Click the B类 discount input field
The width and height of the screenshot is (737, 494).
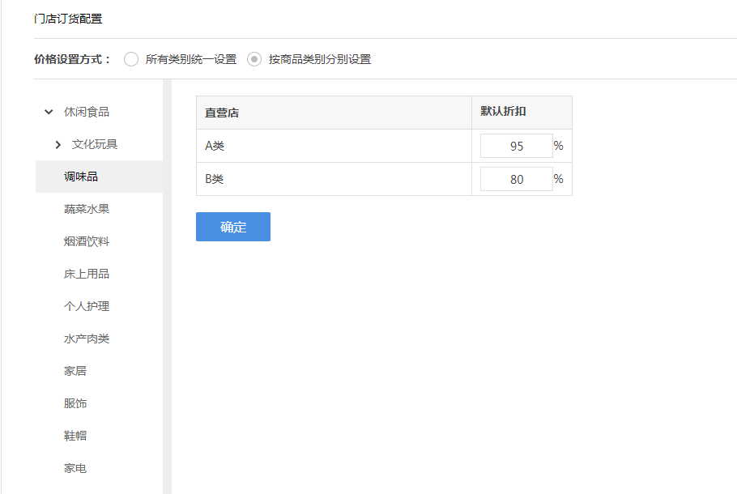(516, 179)
